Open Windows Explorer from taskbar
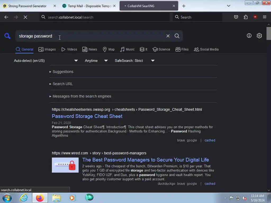Screen dimensions: 271x203 [x=56, y=198]
